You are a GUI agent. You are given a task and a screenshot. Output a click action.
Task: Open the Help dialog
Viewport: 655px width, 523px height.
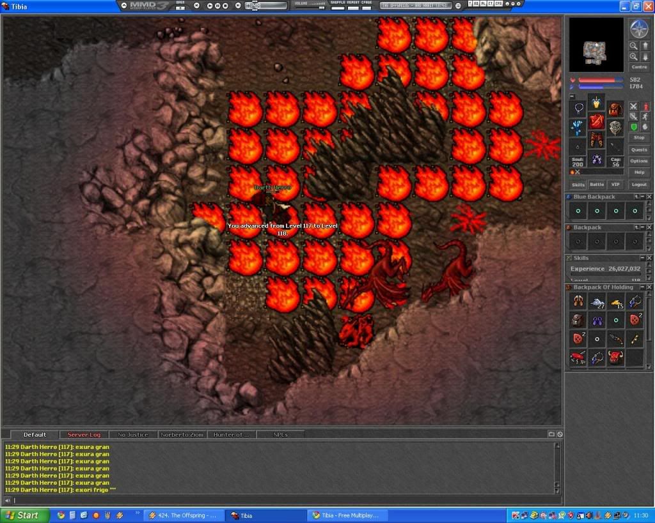pos(639,172)
